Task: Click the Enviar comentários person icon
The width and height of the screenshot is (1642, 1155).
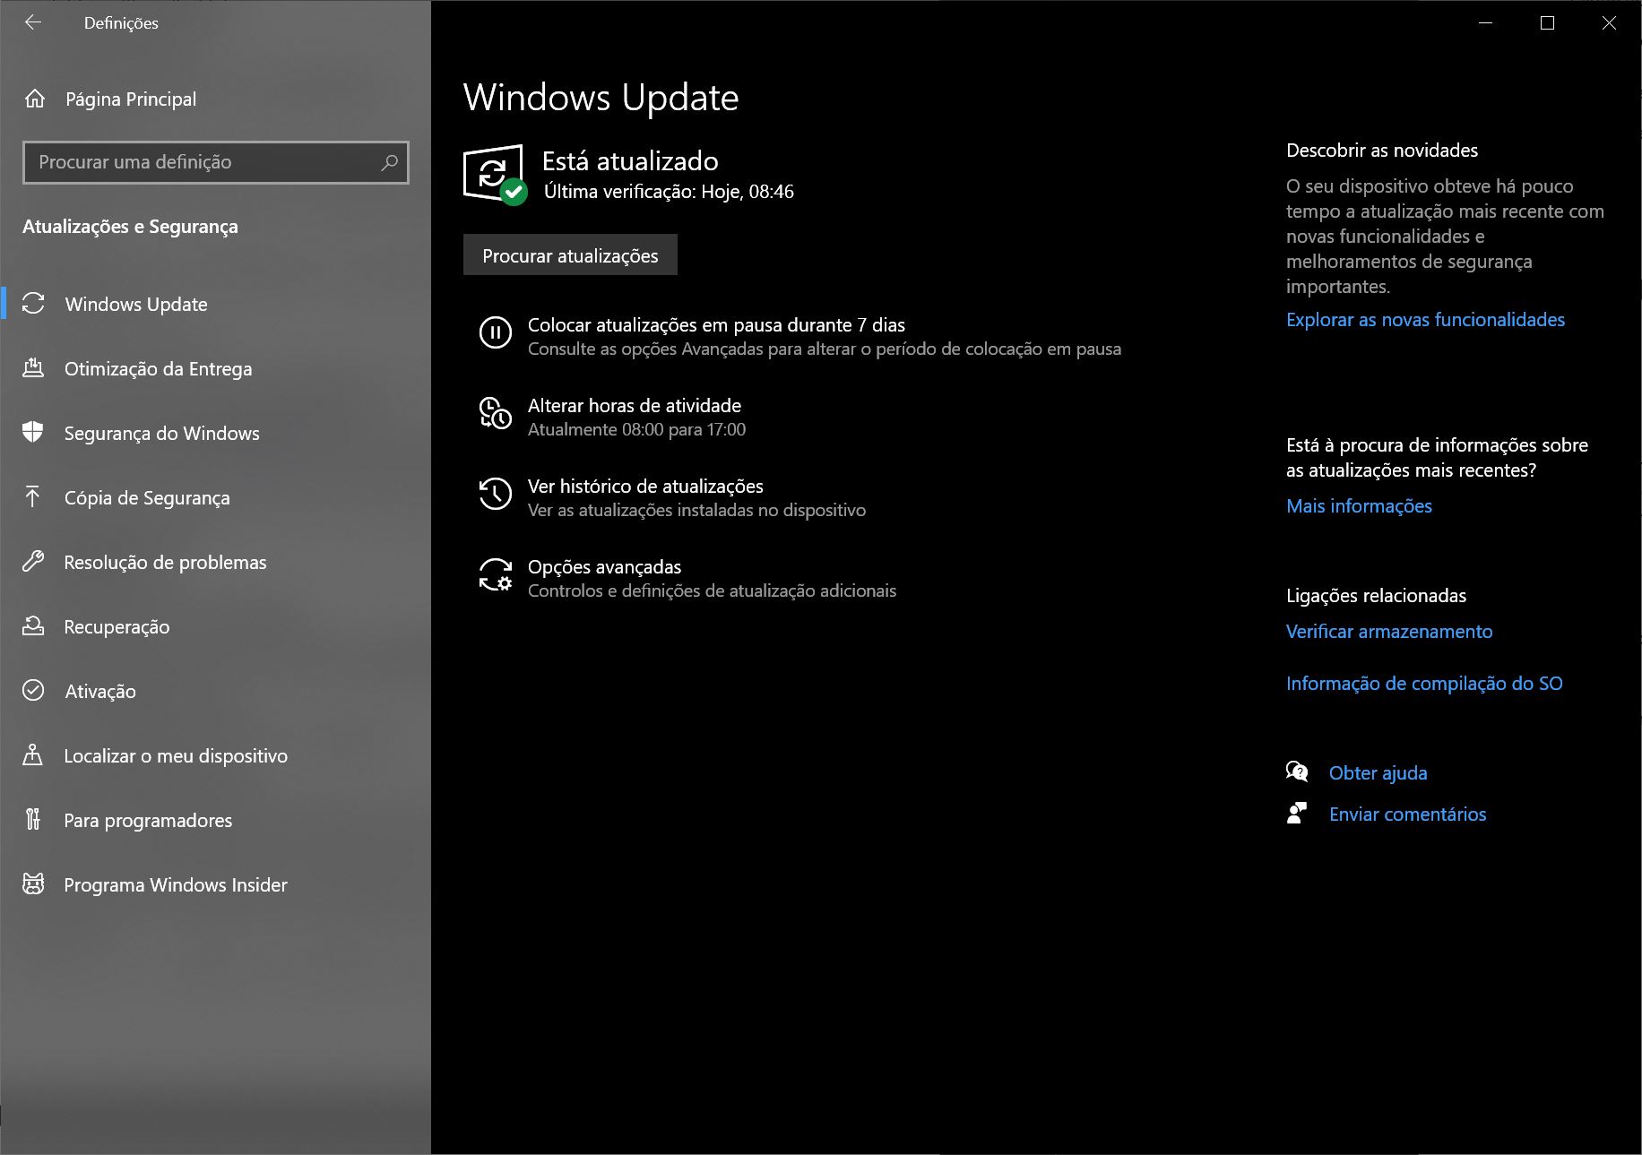Action: pyautogui.click(x=1297, y=814)
